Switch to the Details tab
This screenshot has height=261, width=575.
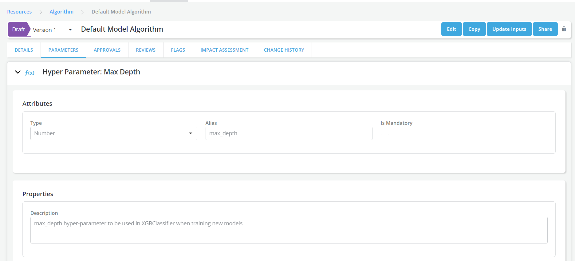point(24,50)
